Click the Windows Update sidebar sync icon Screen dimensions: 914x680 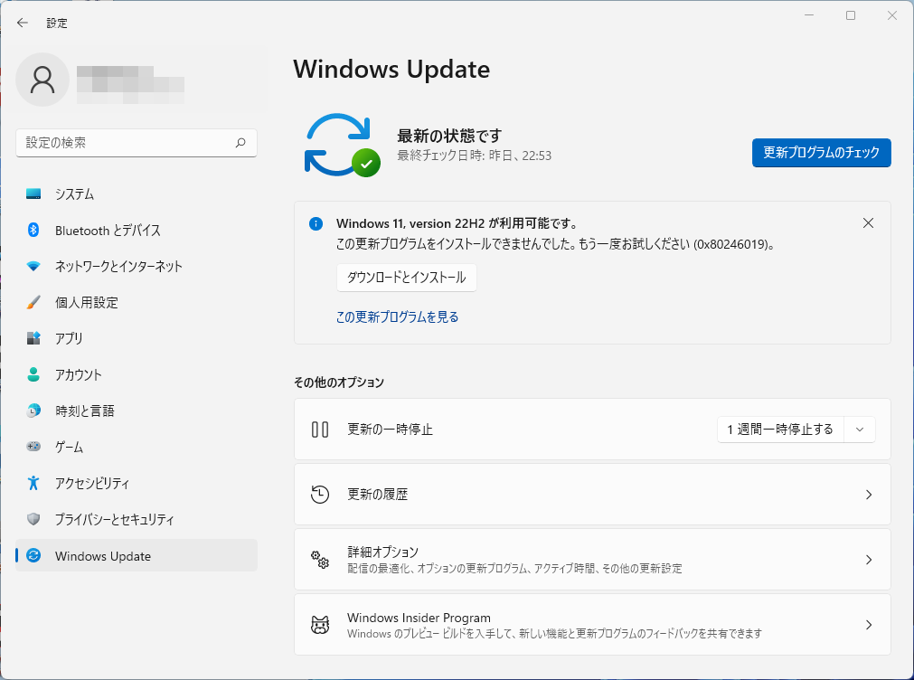(x=33, y=555)
